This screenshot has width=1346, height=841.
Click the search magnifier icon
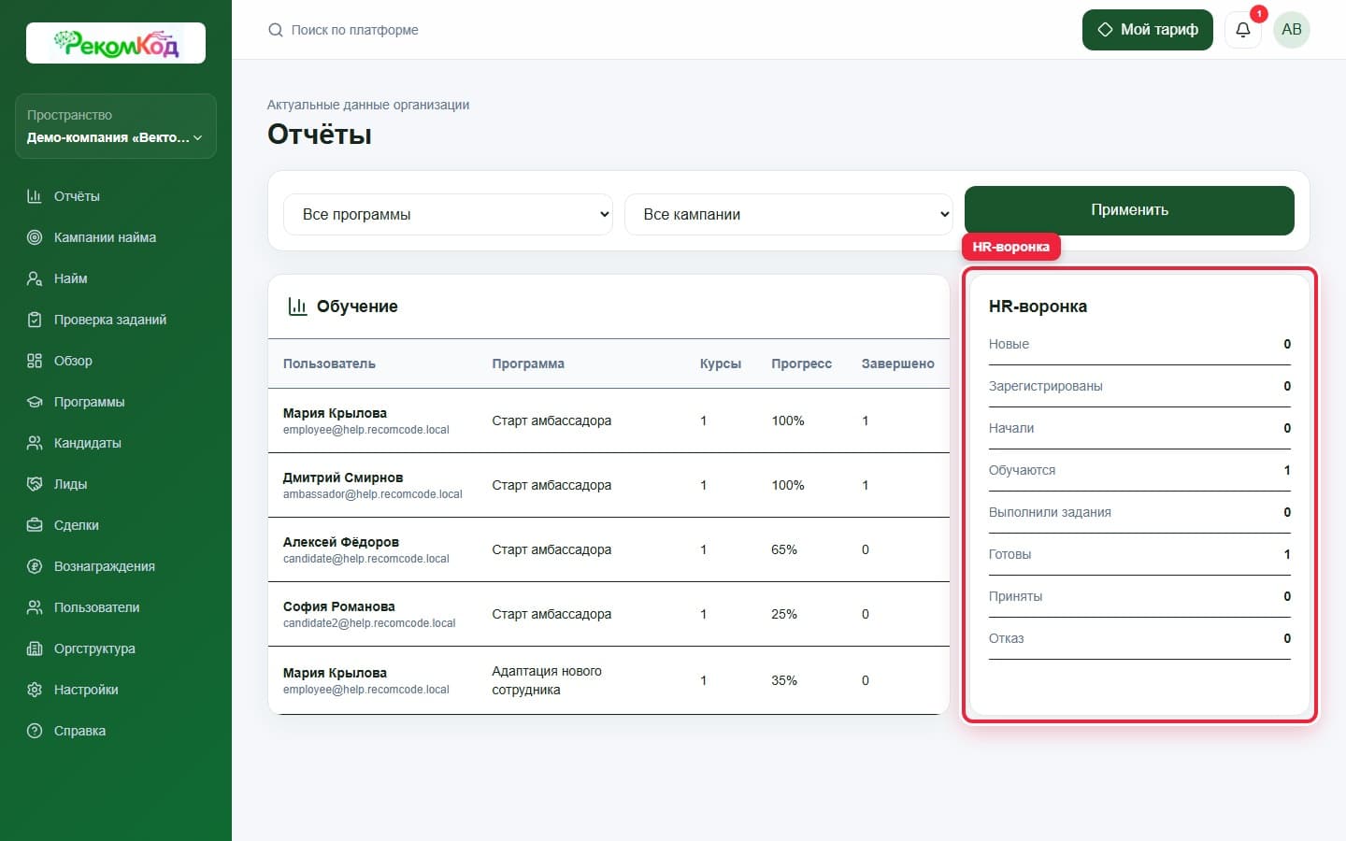point(276,30)
